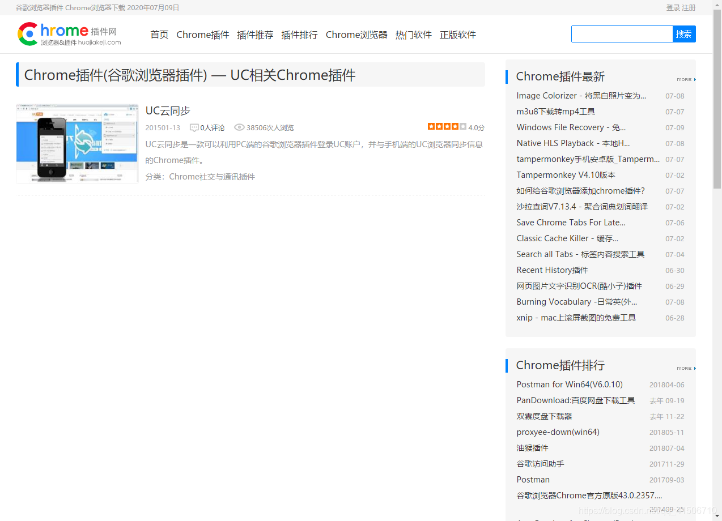
Task: Open Save Chrome Tabs For Later entry
Action: [571, 223]
